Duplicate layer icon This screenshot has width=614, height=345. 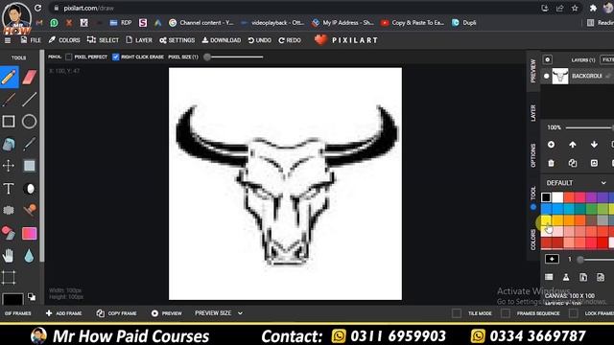point(573,163)
